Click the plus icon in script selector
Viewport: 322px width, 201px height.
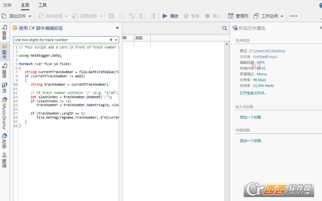coord(111,40)
